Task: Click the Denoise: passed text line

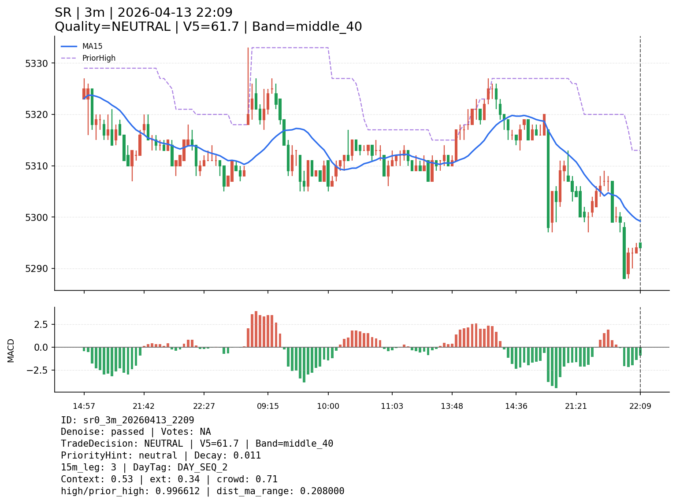Action: (x=136, y=432)
